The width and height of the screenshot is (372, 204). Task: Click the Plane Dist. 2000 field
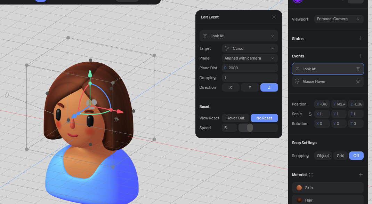(250, 68)
